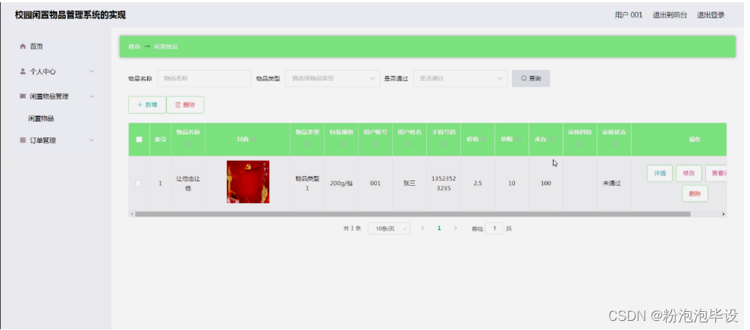Viewport: 750px width, 330px height.
Task: Open the 物品类型 dropdown filter
Action: click(332, 78)
